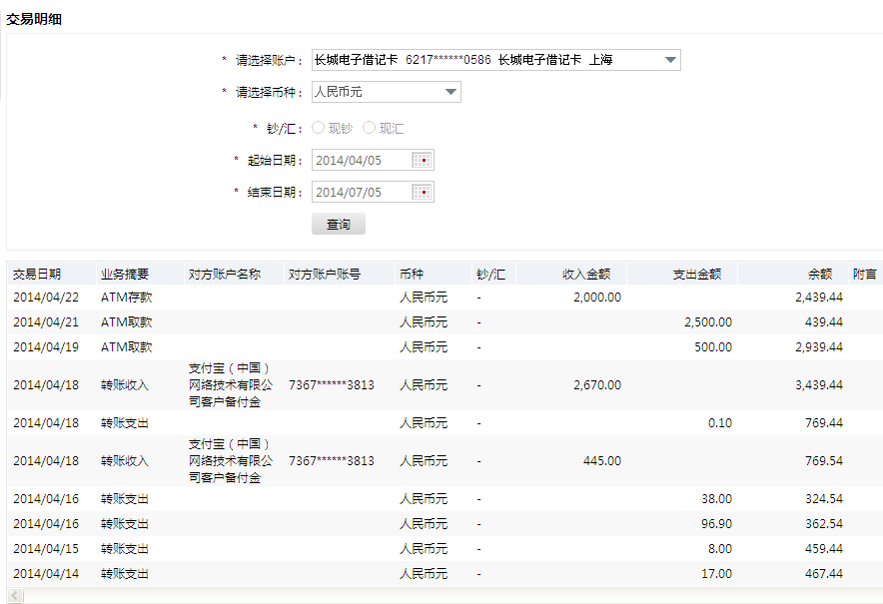
Task: Click the 2,439.44 balance value
Action: click(819, 298)
